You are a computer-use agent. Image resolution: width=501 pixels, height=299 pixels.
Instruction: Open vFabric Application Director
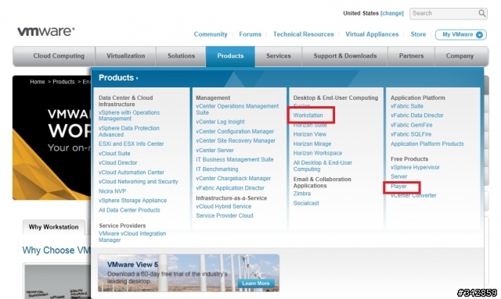[x=230, y=187]
